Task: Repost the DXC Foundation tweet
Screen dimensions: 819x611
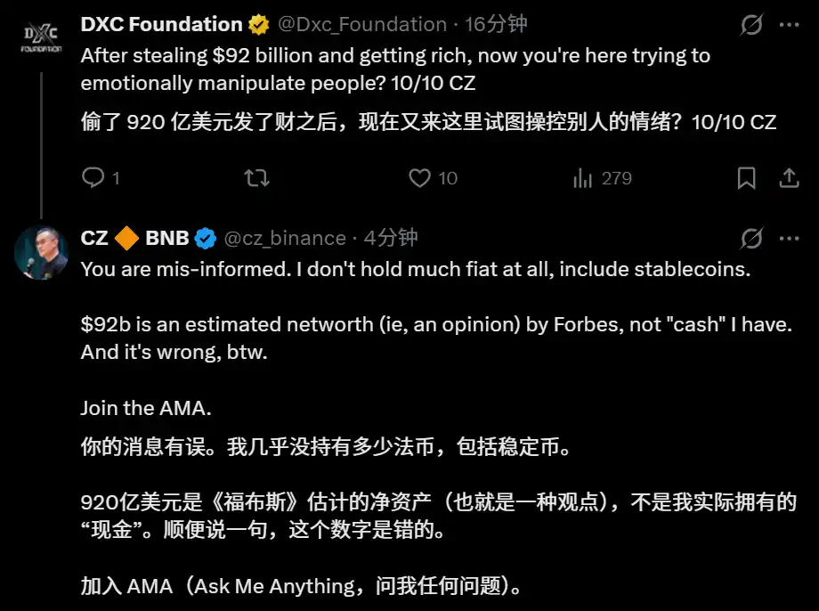Action: [256, 178]
